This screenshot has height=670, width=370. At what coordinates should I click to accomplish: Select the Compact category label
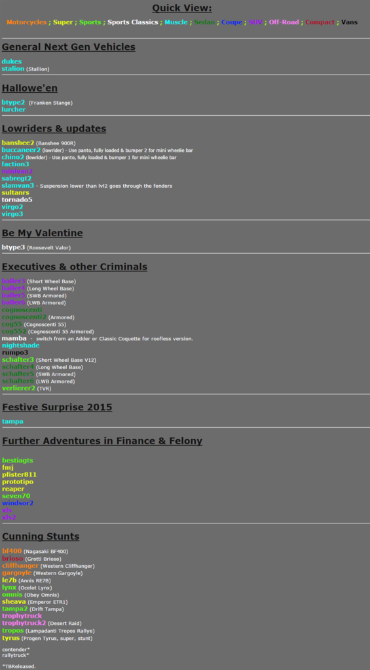(320, 22)
